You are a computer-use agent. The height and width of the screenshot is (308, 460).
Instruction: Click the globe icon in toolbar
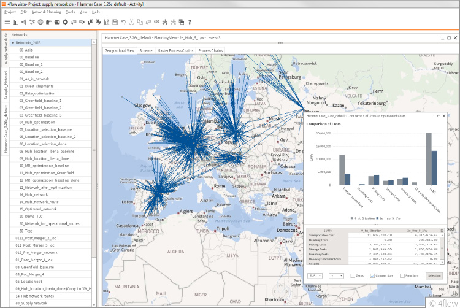click(40, 22)
